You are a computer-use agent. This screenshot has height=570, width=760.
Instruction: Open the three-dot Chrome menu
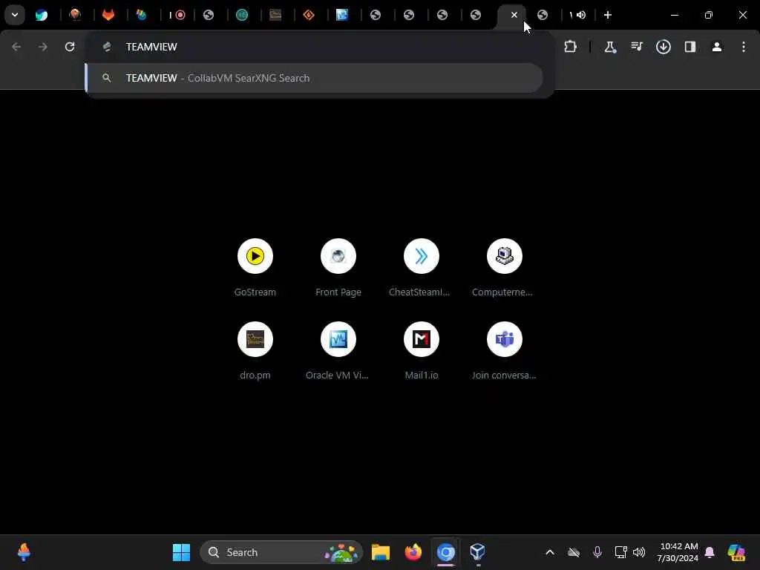(x=744, y=47)
